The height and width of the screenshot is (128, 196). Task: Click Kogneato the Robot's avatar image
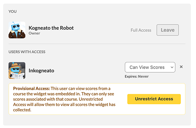point(17,30)
